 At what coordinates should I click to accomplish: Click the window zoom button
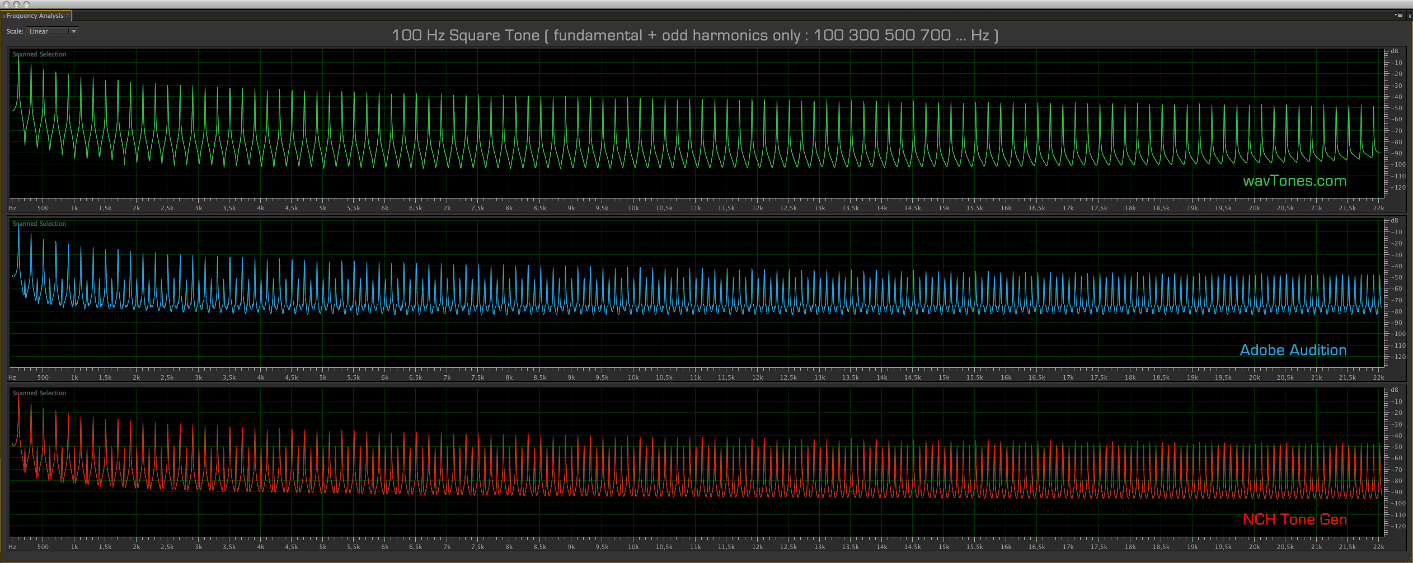coord(26,4)
